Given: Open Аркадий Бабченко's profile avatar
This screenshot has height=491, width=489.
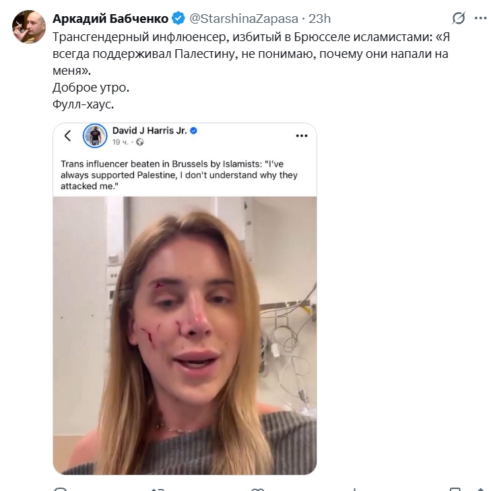Looking at the screenshot, I should point(29,27).
